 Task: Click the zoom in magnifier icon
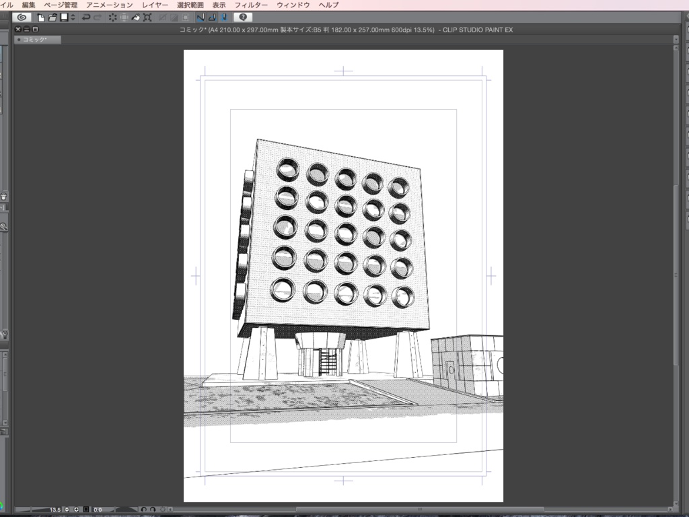76,510
